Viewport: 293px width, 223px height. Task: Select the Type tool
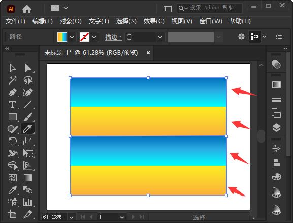point(13,104)
